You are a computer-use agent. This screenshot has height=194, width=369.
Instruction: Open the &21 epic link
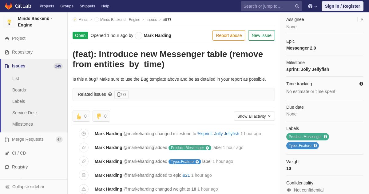click(x=186, y=175)
